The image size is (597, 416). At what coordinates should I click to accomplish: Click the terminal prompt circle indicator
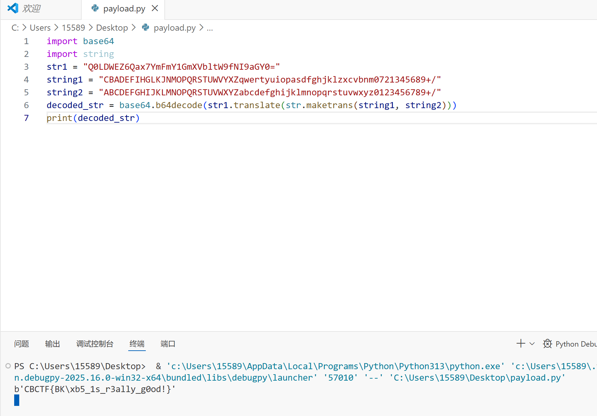(x=8, y=366)
